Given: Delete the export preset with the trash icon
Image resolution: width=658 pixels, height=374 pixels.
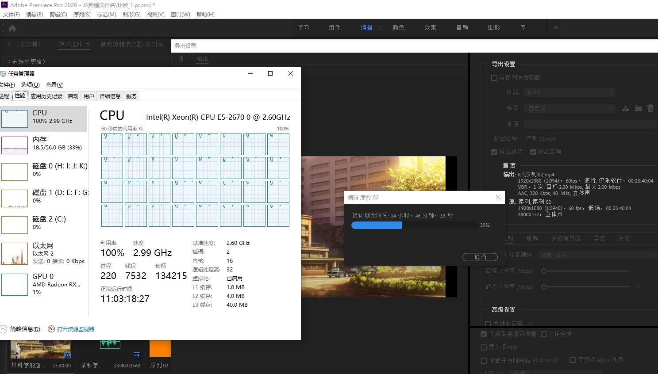Looking at the screenshot, I should (x=650, y=108).
